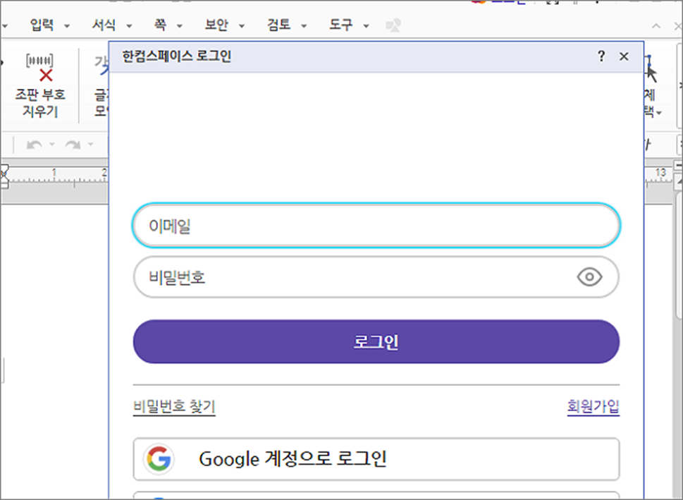The height and width of the screenshot is (500, 683).
Task: Click the redo arrow icon in toolbar
Action: 73,145
